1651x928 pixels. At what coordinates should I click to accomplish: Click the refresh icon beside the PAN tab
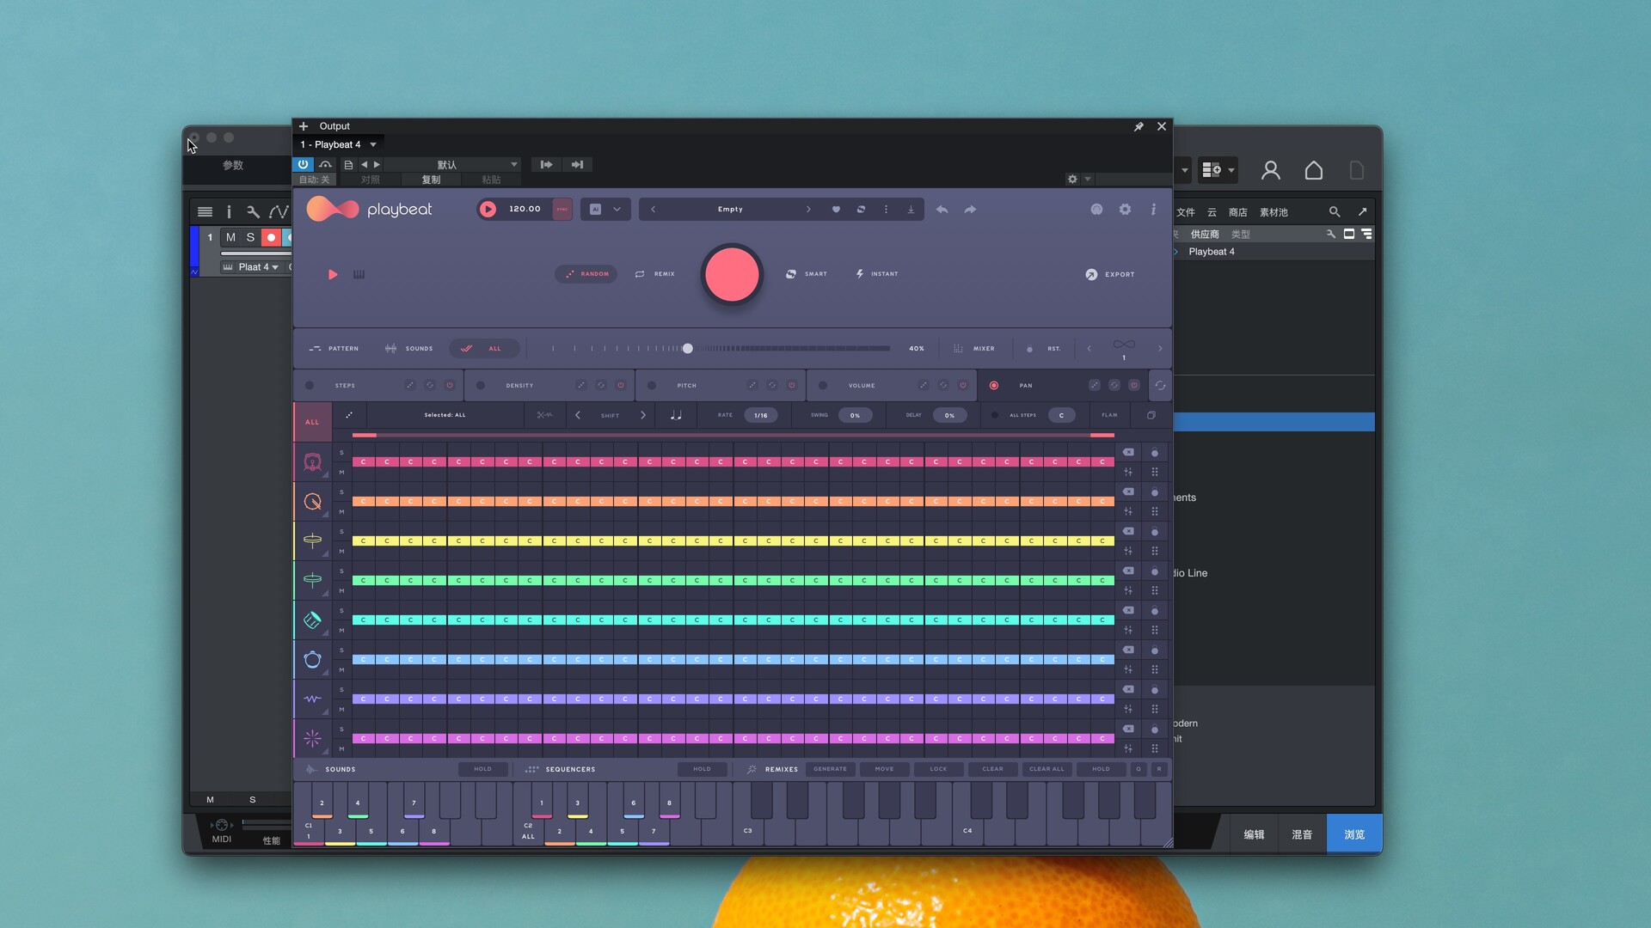pos(1160,386)
